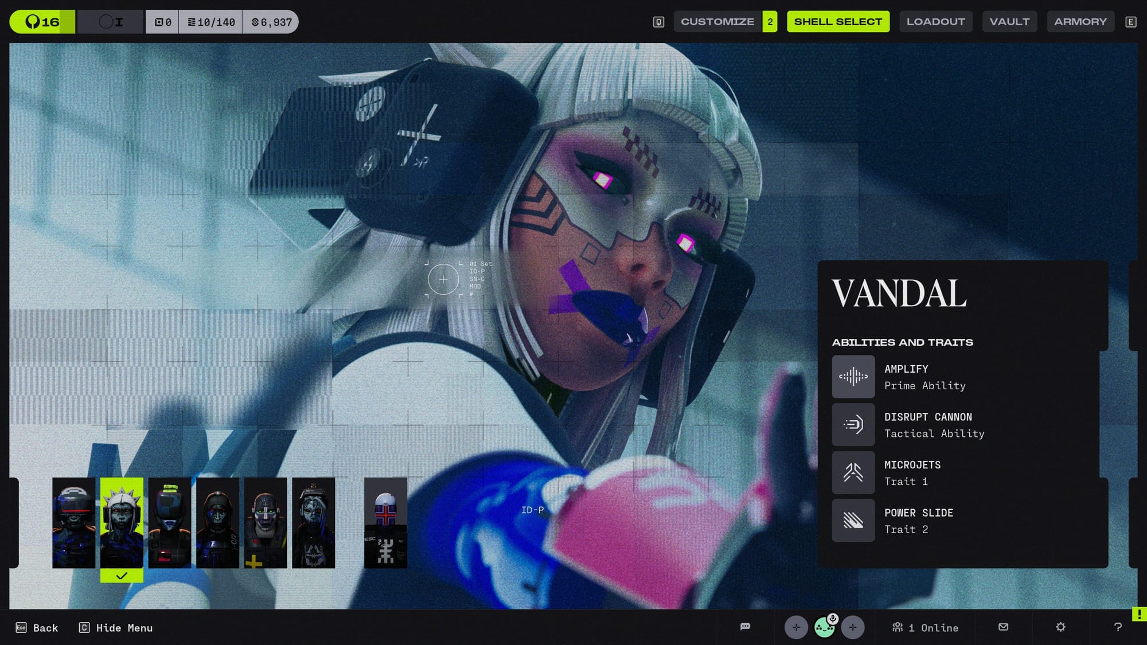Click the Amplify prime ability icon
The width and height of the screenshot is (1147, 645).
pyautogui.click(x=853, y=377)
